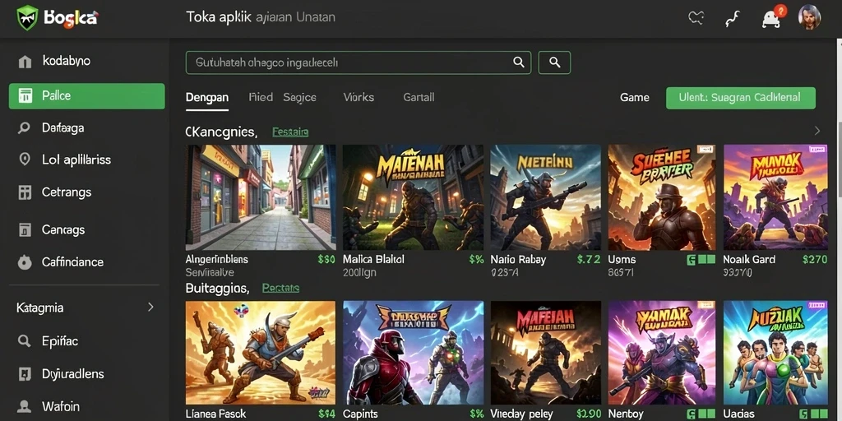
Task: Click the person icon beside Wafoin
Action: pos(24,406)
